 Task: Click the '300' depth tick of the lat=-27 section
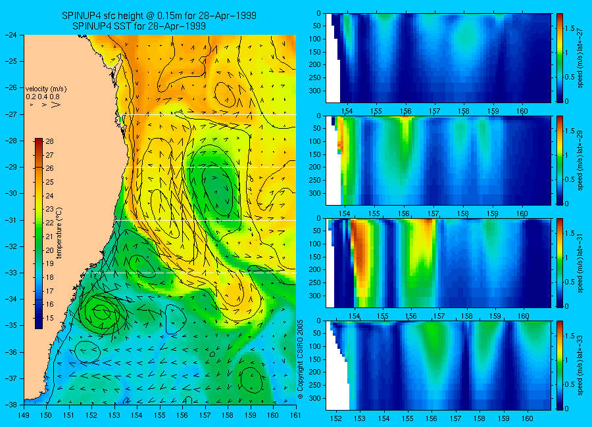pyautogui.click(x=315, y=91)
